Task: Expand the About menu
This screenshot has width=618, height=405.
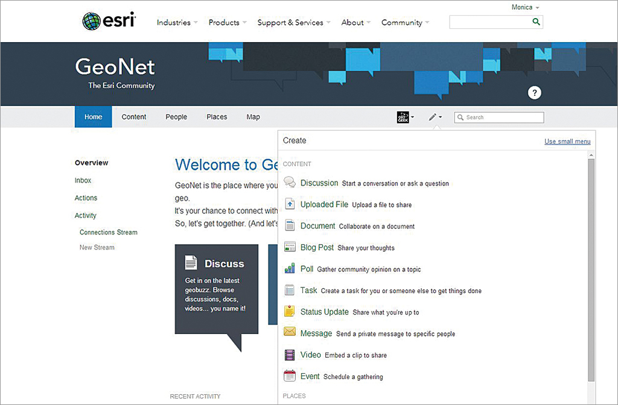Action: click(x=356, y=22)
